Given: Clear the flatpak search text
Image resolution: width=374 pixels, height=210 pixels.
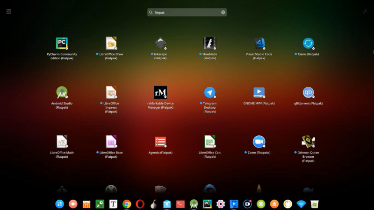Looking at the screenshot, I should [223, 13].
